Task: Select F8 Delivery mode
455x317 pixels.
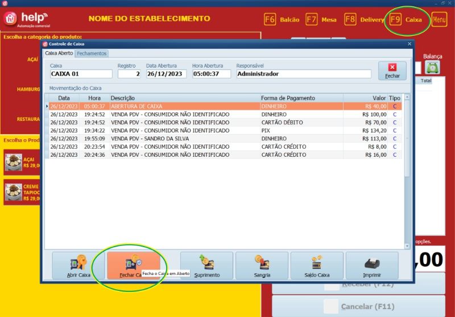Action: 365,20
